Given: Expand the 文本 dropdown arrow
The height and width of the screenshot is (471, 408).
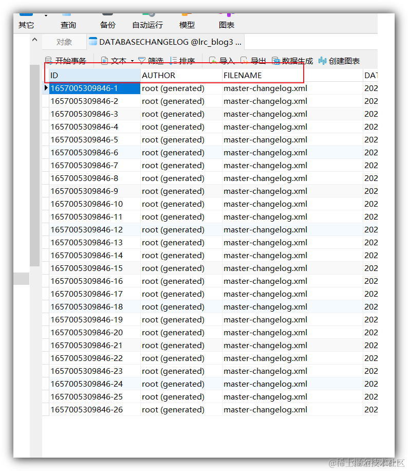Looking at the screenshot, I should tap(132, 61).
